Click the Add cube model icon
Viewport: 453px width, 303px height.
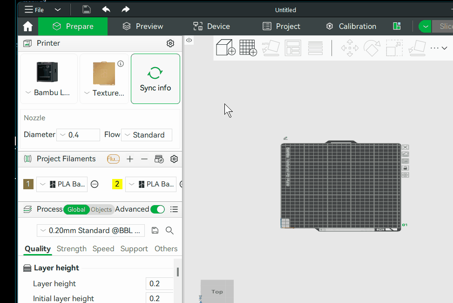(x=226, y=48)
